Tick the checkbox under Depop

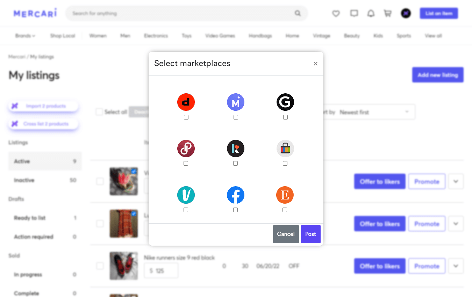point(186,117)
